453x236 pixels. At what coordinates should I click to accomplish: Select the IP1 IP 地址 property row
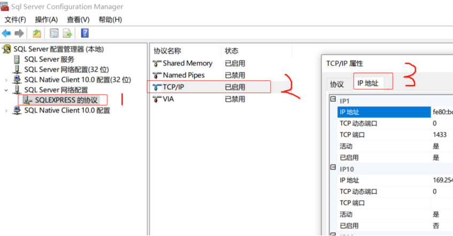(x=395, y=112)
